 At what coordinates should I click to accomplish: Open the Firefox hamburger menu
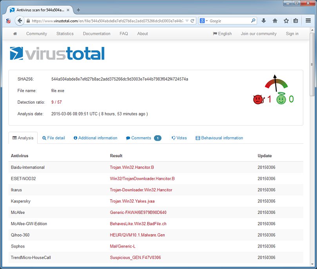click(308, 21)
